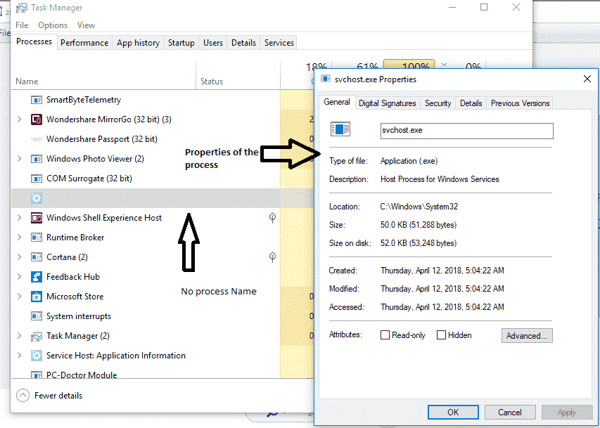Open the Digital Signatures tab
This screenshot has width=600, height=428.
[x=388, y=103]
